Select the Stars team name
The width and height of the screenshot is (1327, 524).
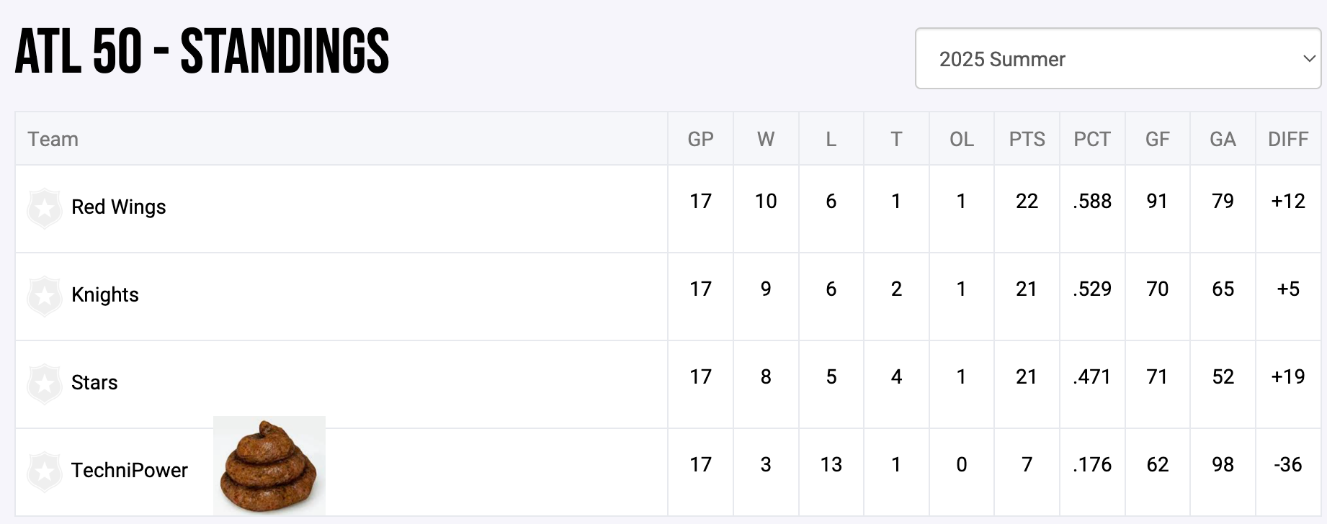point(94,383)
